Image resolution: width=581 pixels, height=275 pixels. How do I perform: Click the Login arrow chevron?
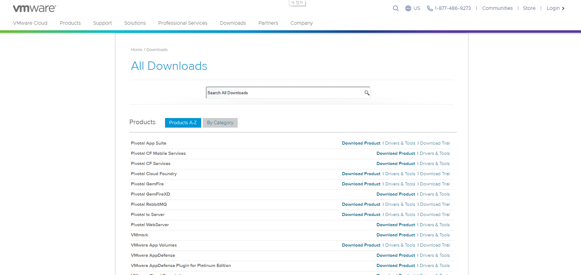[x=563, y=8]
